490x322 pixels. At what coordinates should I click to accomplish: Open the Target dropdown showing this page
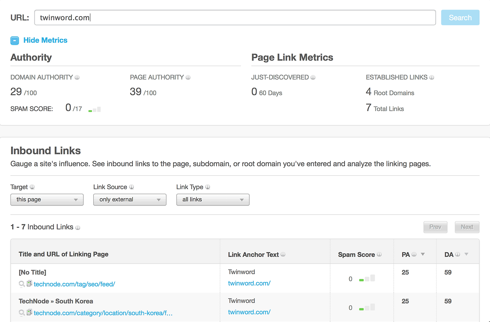(x=47, y=199)
